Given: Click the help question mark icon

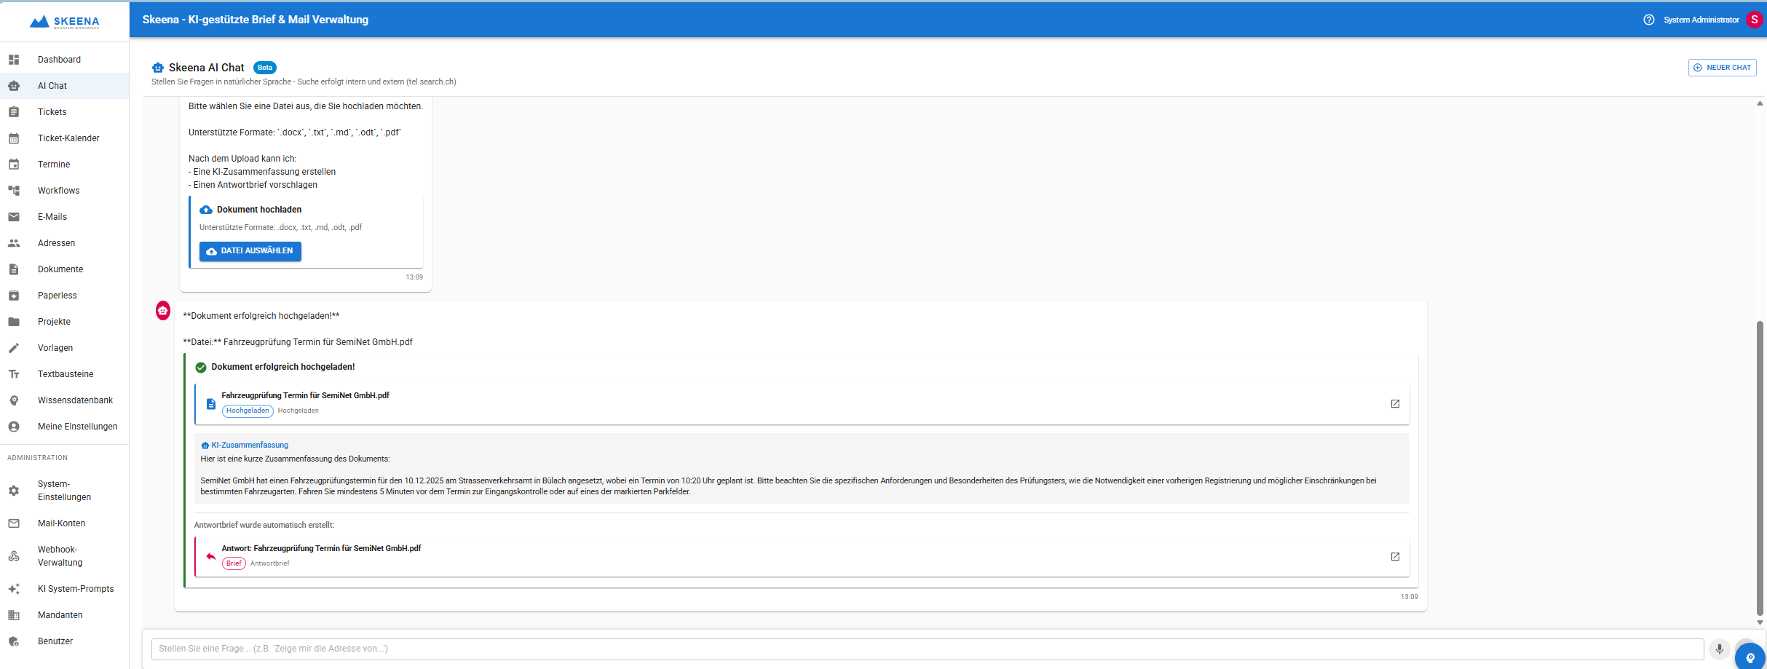Looking at the screenshot, I should [1649, 20].
